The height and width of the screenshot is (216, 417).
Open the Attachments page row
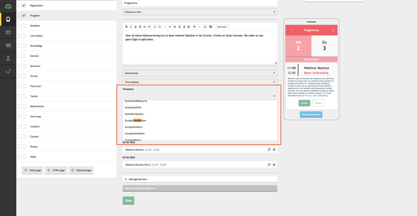click(67, 106)
